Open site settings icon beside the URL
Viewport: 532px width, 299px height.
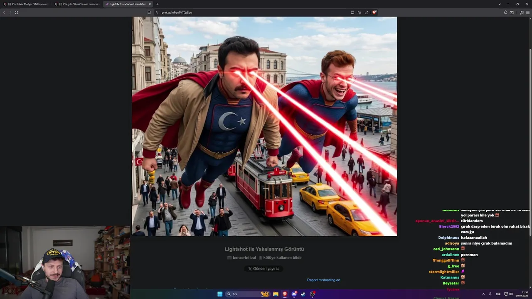tap(157, 12)
